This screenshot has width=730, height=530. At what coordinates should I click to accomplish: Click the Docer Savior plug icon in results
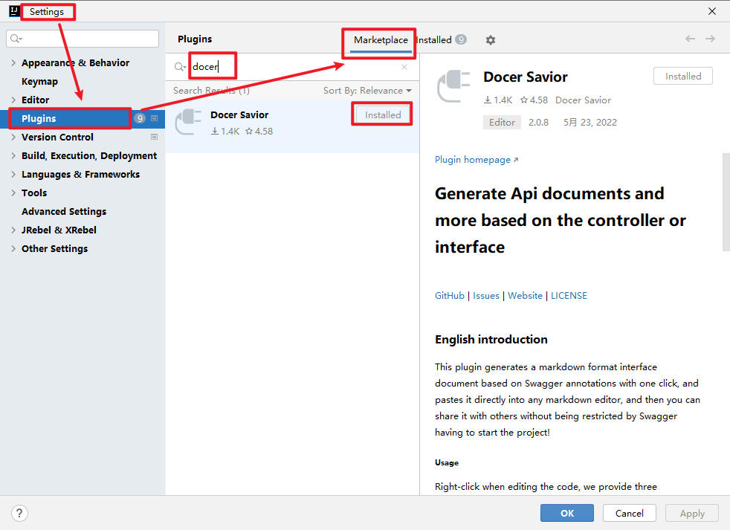click(x=188, y=122)
